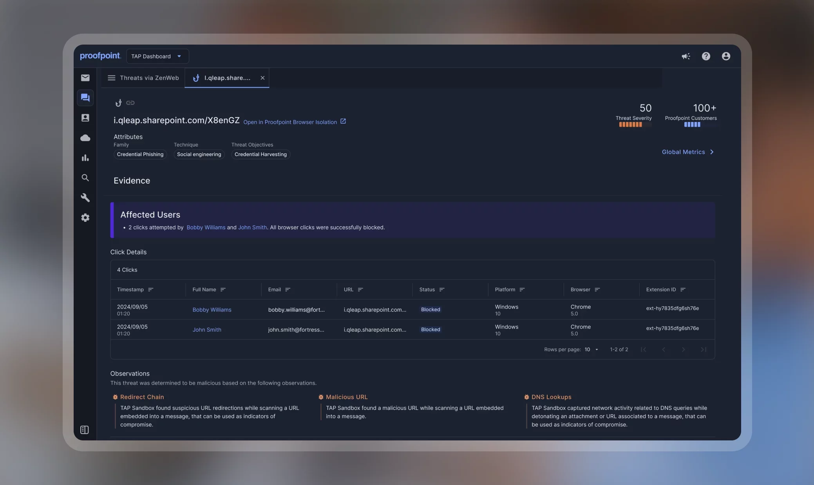Click the Threat Severity orange bar indicator
814x485 pixels.
click(635, 125)
